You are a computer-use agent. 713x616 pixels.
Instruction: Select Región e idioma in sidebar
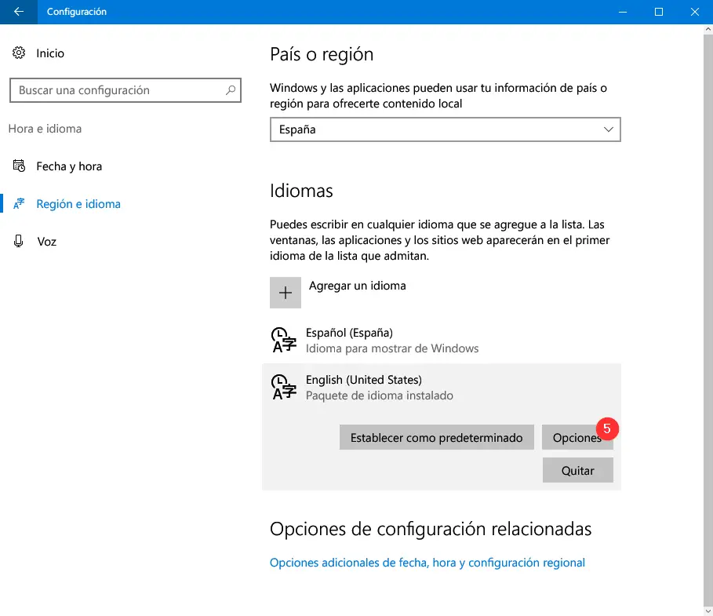[78, 204]
